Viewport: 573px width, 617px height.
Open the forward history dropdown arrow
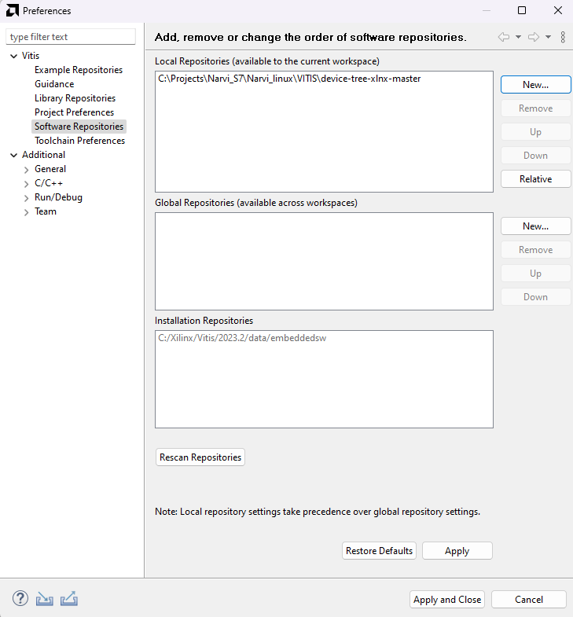pos(548,37)
